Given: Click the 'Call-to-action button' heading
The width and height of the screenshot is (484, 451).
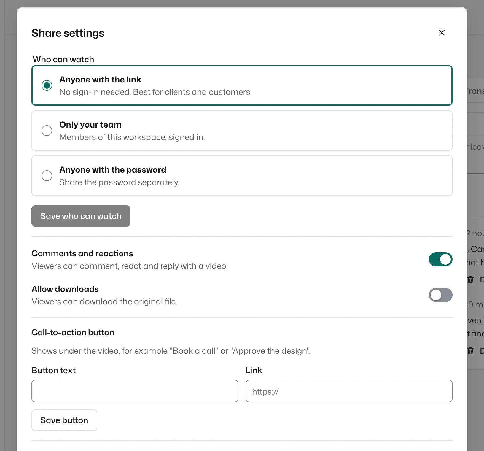Looking at the screenshot, I should [73, 332].
